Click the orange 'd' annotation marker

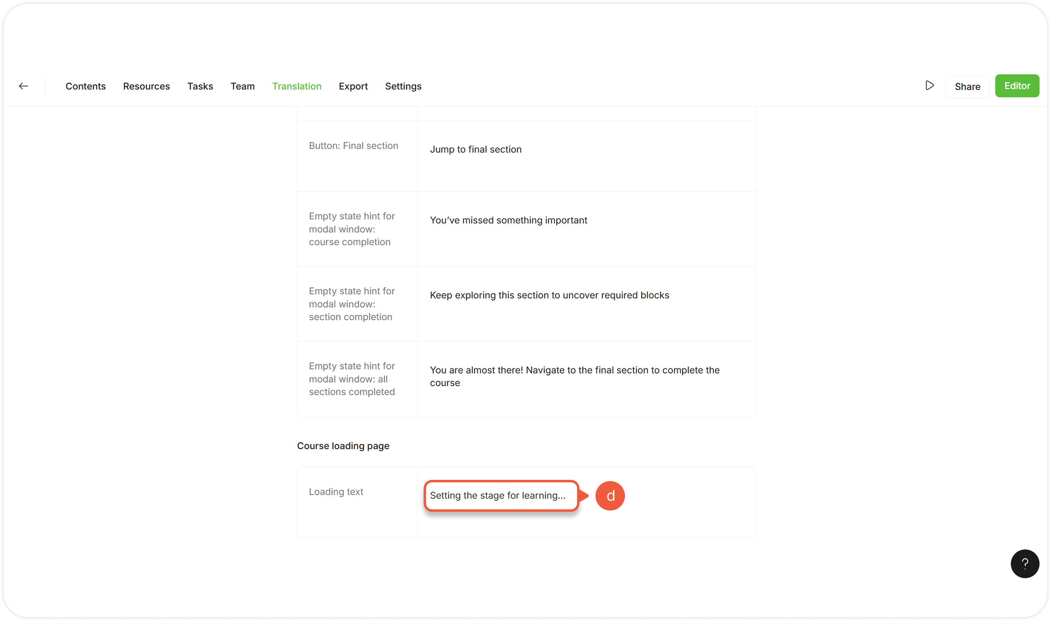(610, 496)
